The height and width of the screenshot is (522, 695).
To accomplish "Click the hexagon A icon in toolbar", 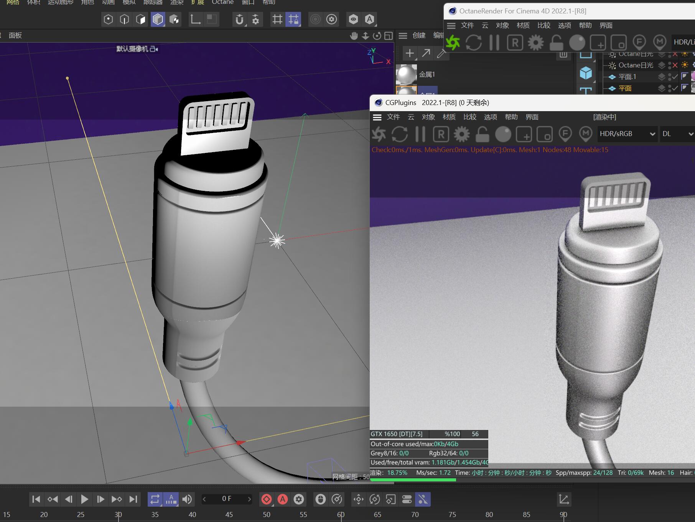I will 369,19.
